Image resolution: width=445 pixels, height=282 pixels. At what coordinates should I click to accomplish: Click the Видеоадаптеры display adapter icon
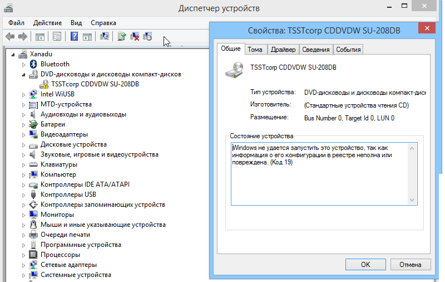pyautogui.click(x=33, y=134)
